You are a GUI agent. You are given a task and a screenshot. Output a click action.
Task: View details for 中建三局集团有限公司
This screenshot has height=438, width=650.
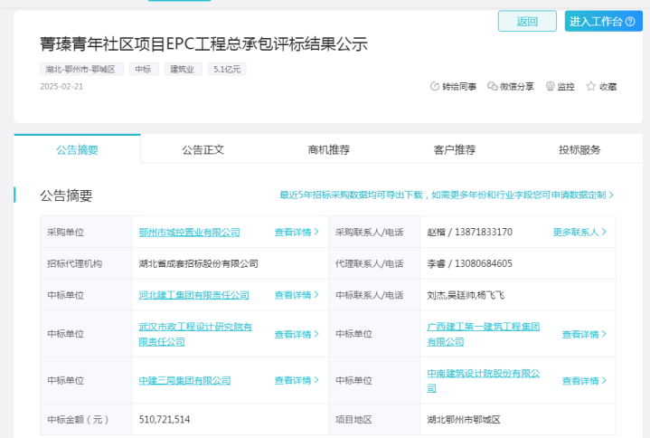coord(297,380)
